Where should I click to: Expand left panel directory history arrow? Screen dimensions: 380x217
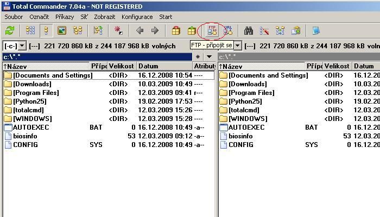(x=209, y=56)
